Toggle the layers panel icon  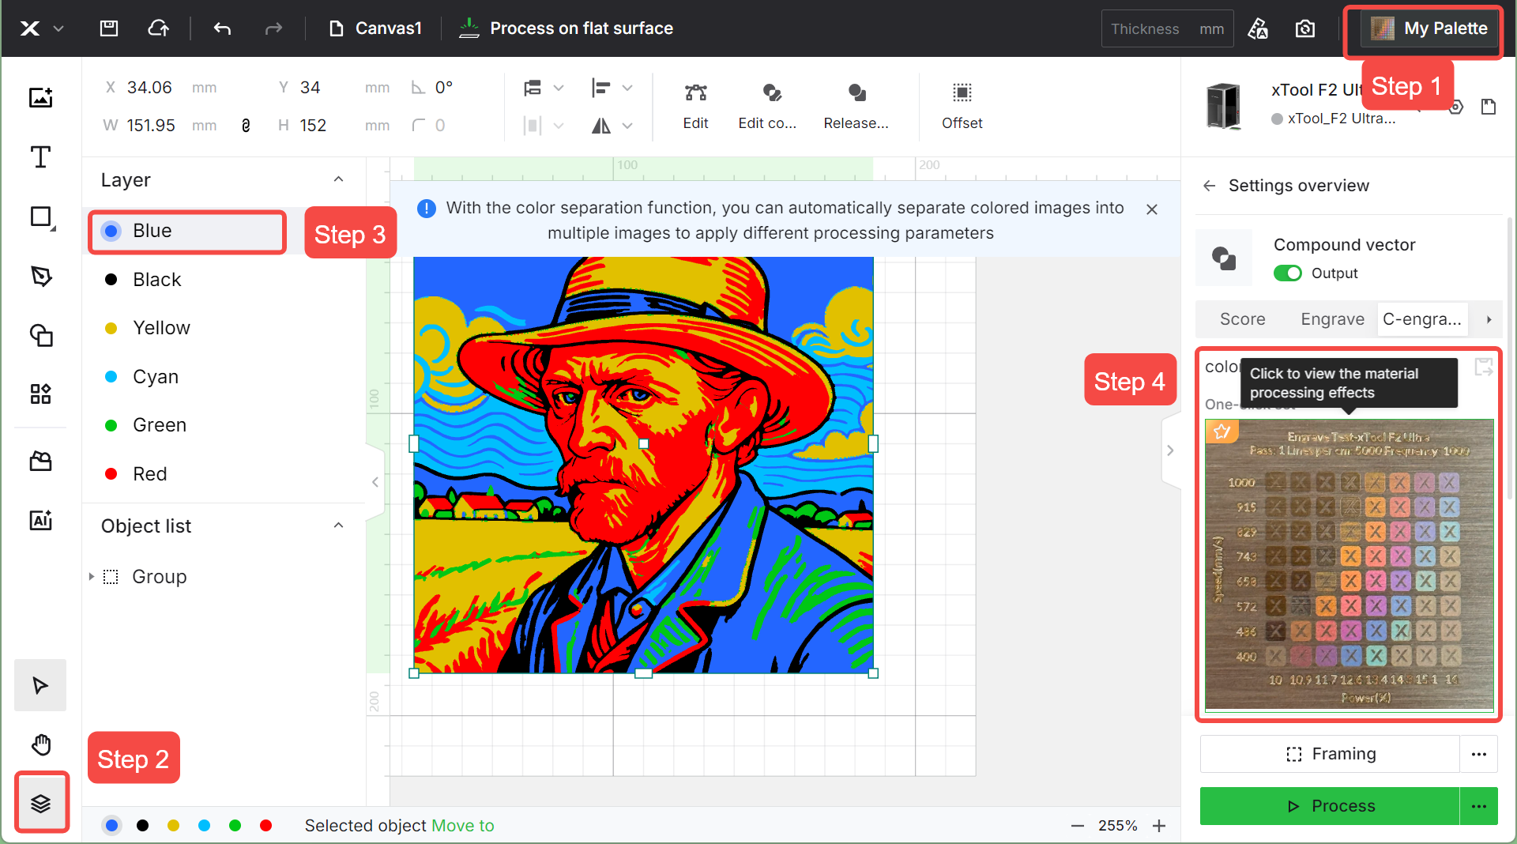coord(41,804)
